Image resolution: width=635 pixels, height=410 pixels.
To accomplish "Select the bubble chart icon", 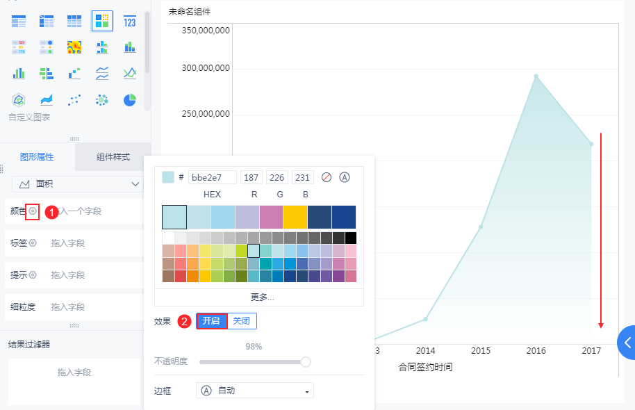I will [x=102, y=99].
